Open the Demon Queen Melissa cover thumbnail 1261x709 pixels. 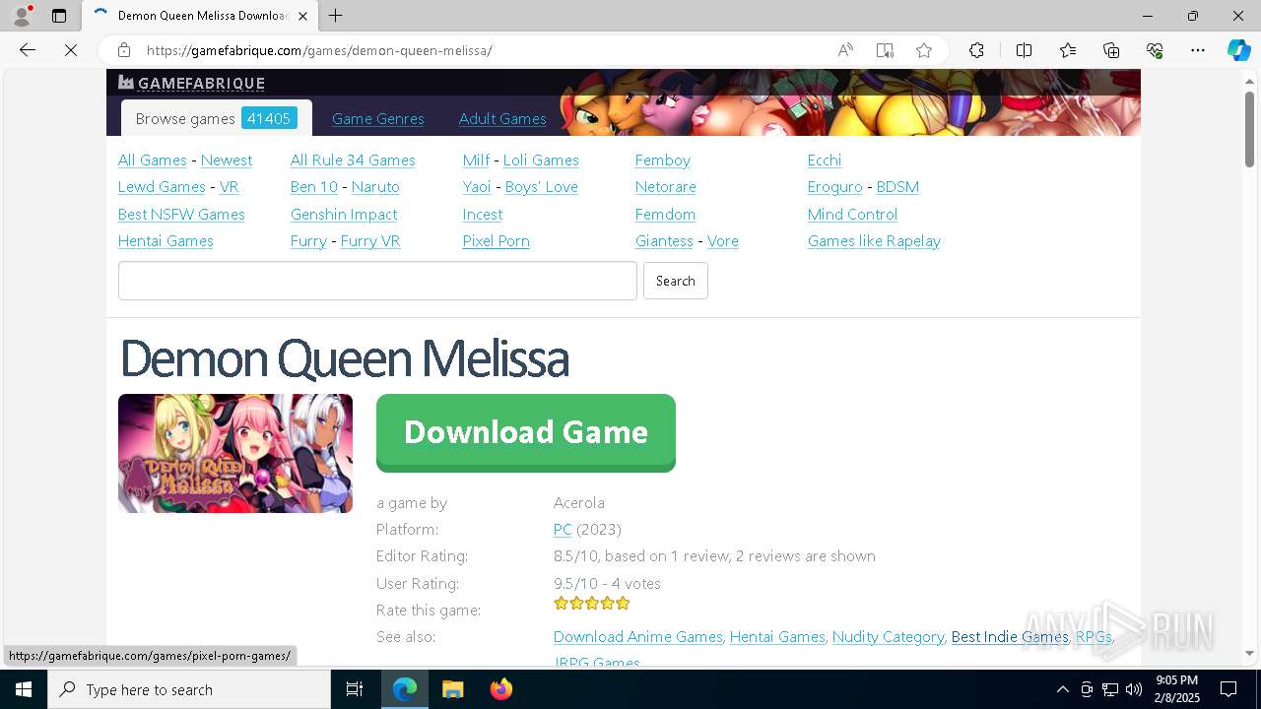(x=235, y=453)
